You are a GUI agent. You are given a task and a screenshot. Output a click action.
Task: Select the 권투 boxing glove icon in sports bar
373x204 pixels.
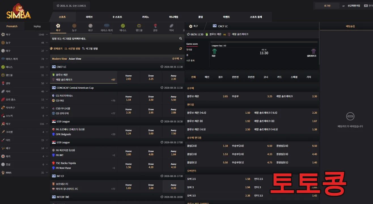(x=155, y=26)
